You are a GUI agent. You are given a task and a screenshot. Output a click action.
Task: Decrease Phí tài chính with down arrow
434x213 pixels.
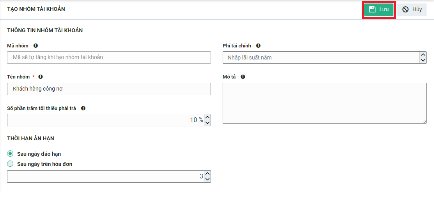click(x=423, y=60)
